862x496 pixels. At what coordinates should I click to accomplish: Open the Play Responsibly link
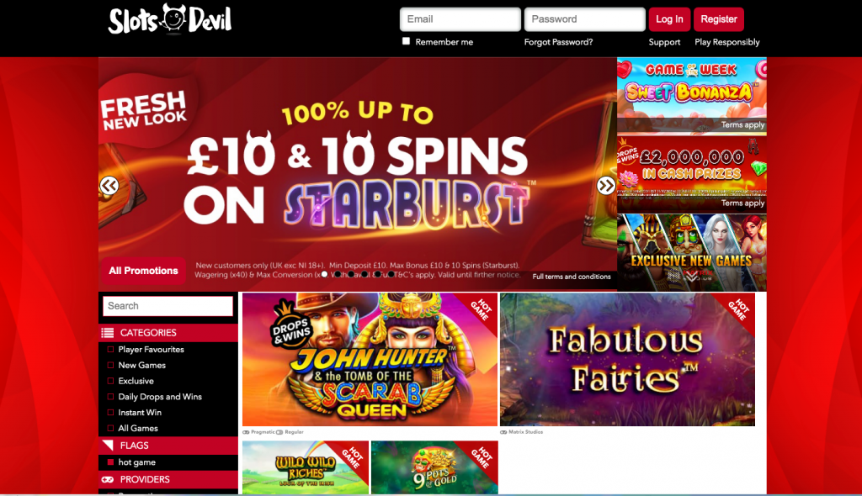pos(726,42)
